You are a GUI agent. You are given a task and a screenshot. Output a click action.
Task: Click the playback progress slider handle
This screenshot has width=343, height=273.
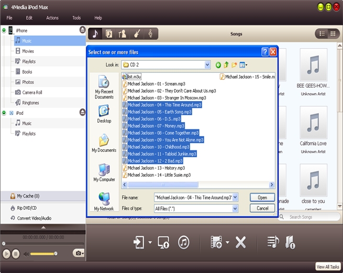[4, 244]
